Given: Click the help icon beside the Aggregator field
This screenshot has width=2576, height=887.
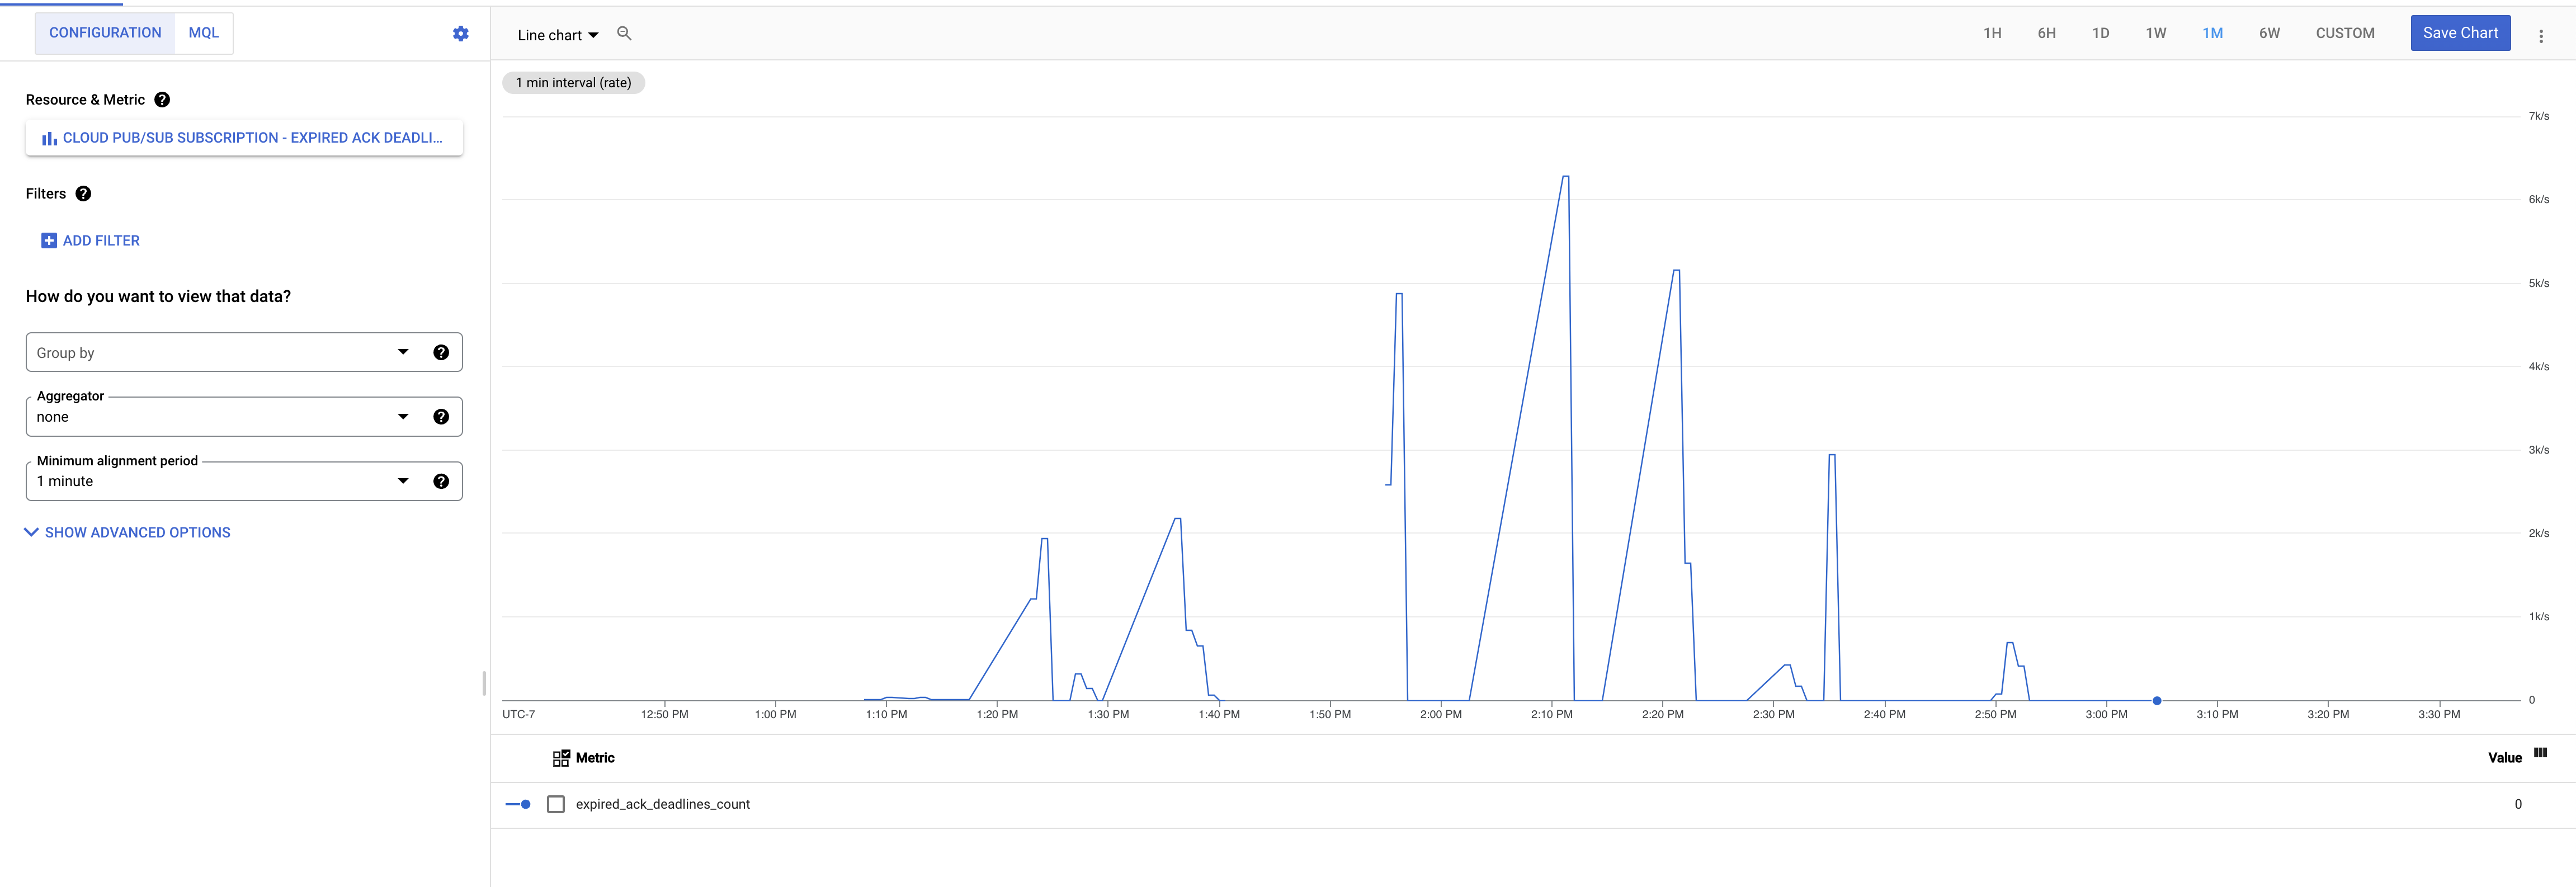Looking at the screenshot, I should pos(441,416).
